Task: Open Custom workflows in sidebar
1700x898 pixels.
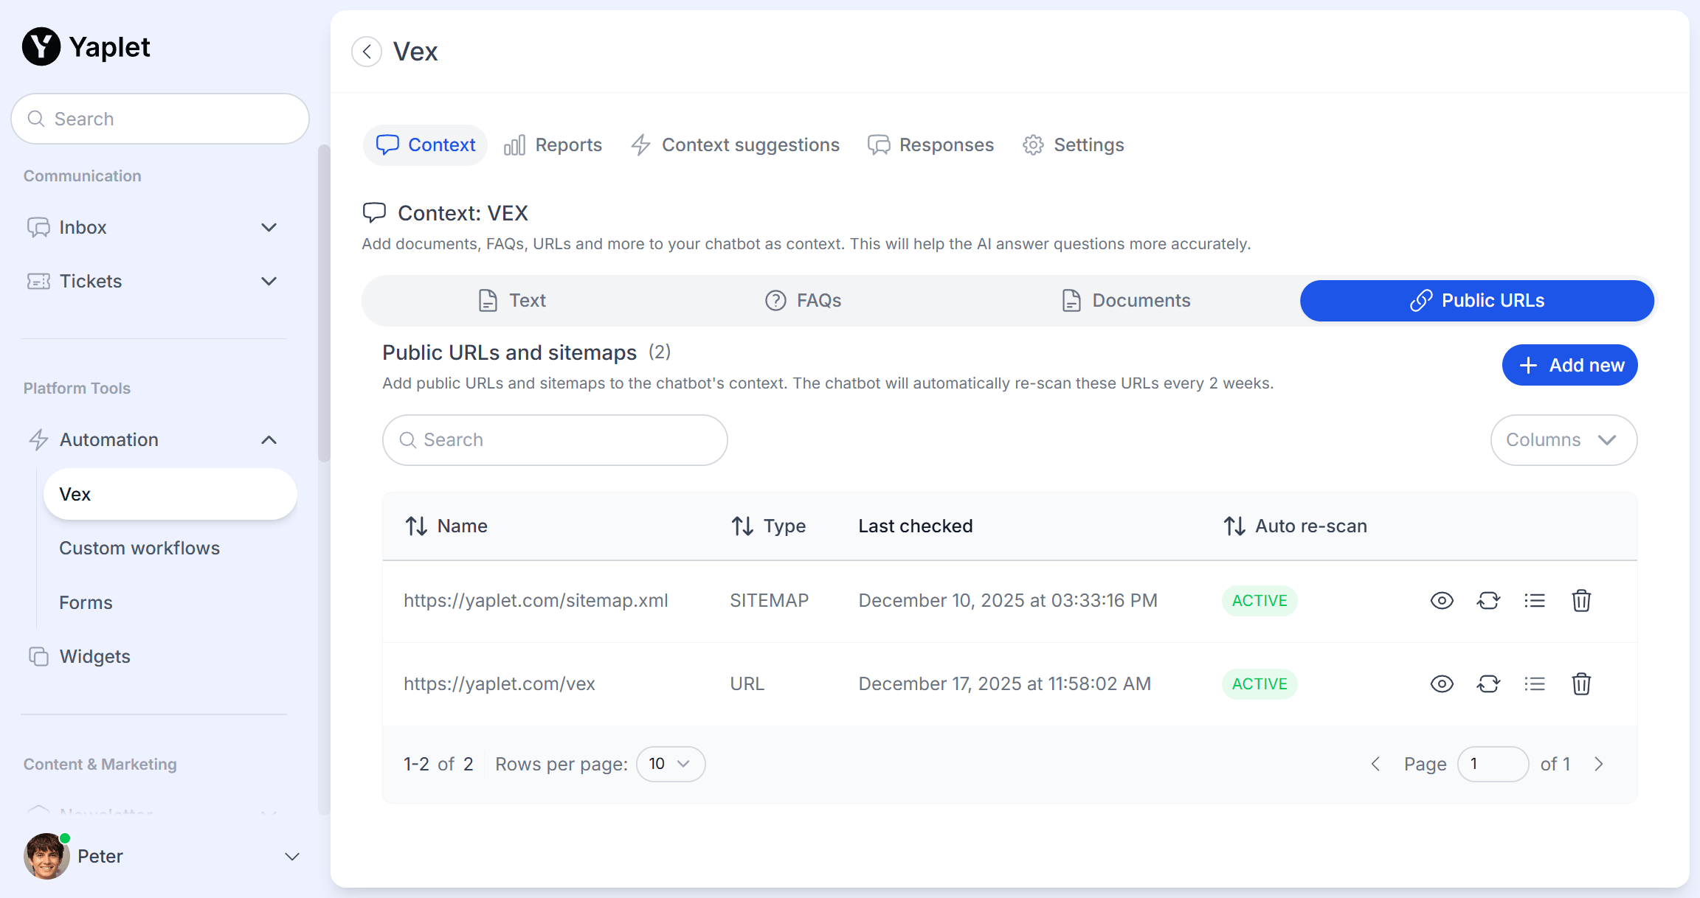Action: point(139,548)
